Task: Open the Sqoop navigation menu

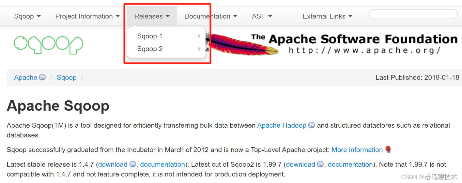Action: (27, 16)
